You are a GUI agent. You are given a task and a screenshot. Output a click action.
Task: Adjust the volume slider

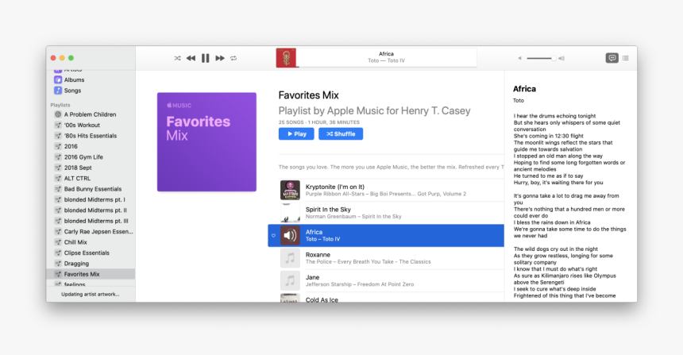tap(541, 58)
